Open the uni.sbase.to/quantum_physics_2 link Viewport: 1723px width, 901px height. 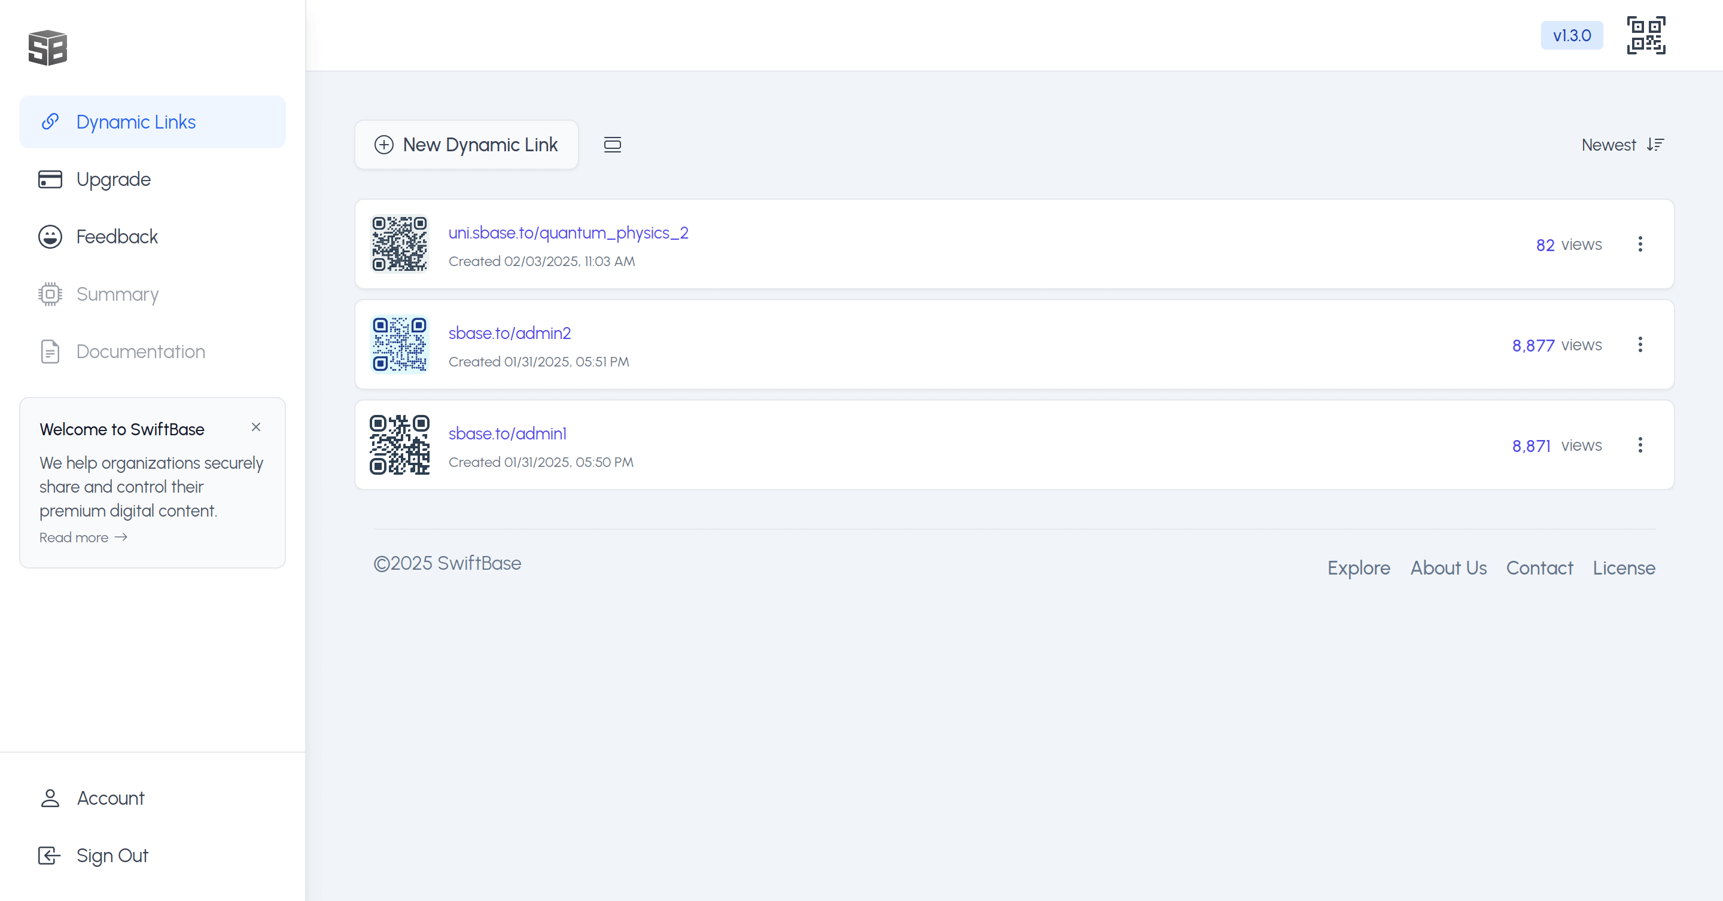tap(568, 233)
